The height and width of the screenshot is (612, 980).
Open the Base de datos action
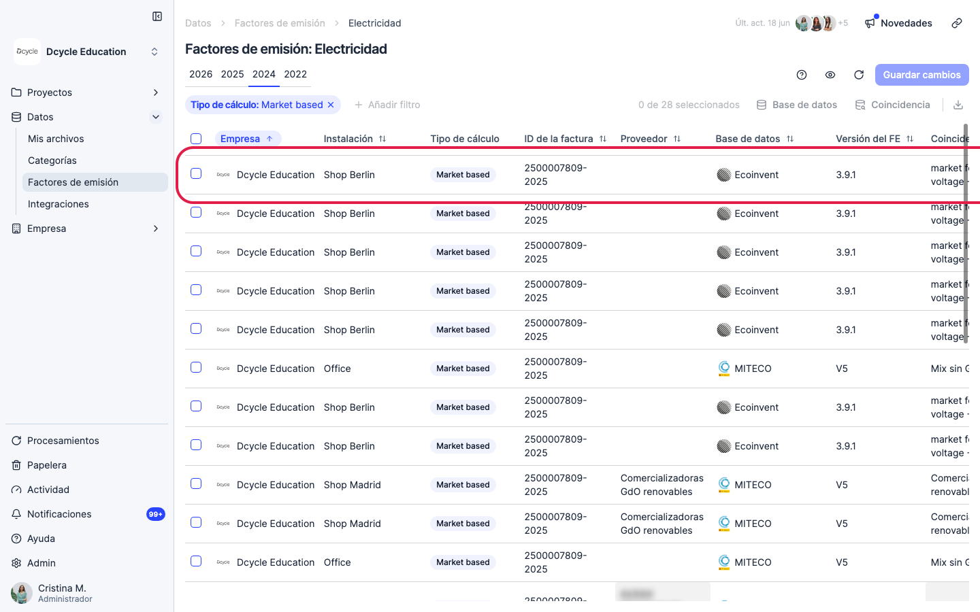[797, 105]
